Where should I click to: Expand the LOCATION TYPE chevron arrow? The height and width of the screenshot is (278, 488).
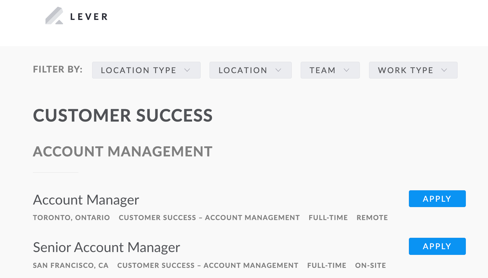click(x=187, y=70)
